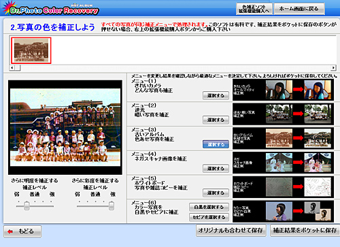340x247 pixels.
Task: Click the Dr.Photo Color Recovery logo
Action: (x=51, y=8)
